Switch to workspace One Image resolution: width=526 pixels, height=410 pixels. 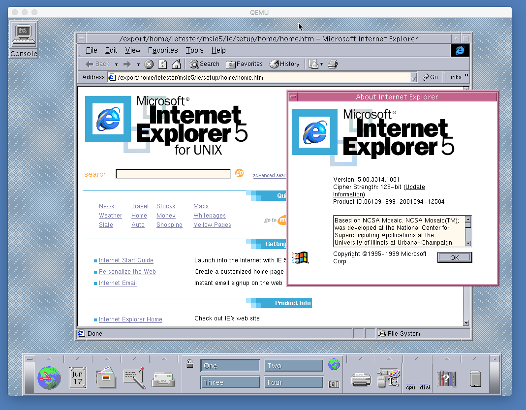(230, 366)
